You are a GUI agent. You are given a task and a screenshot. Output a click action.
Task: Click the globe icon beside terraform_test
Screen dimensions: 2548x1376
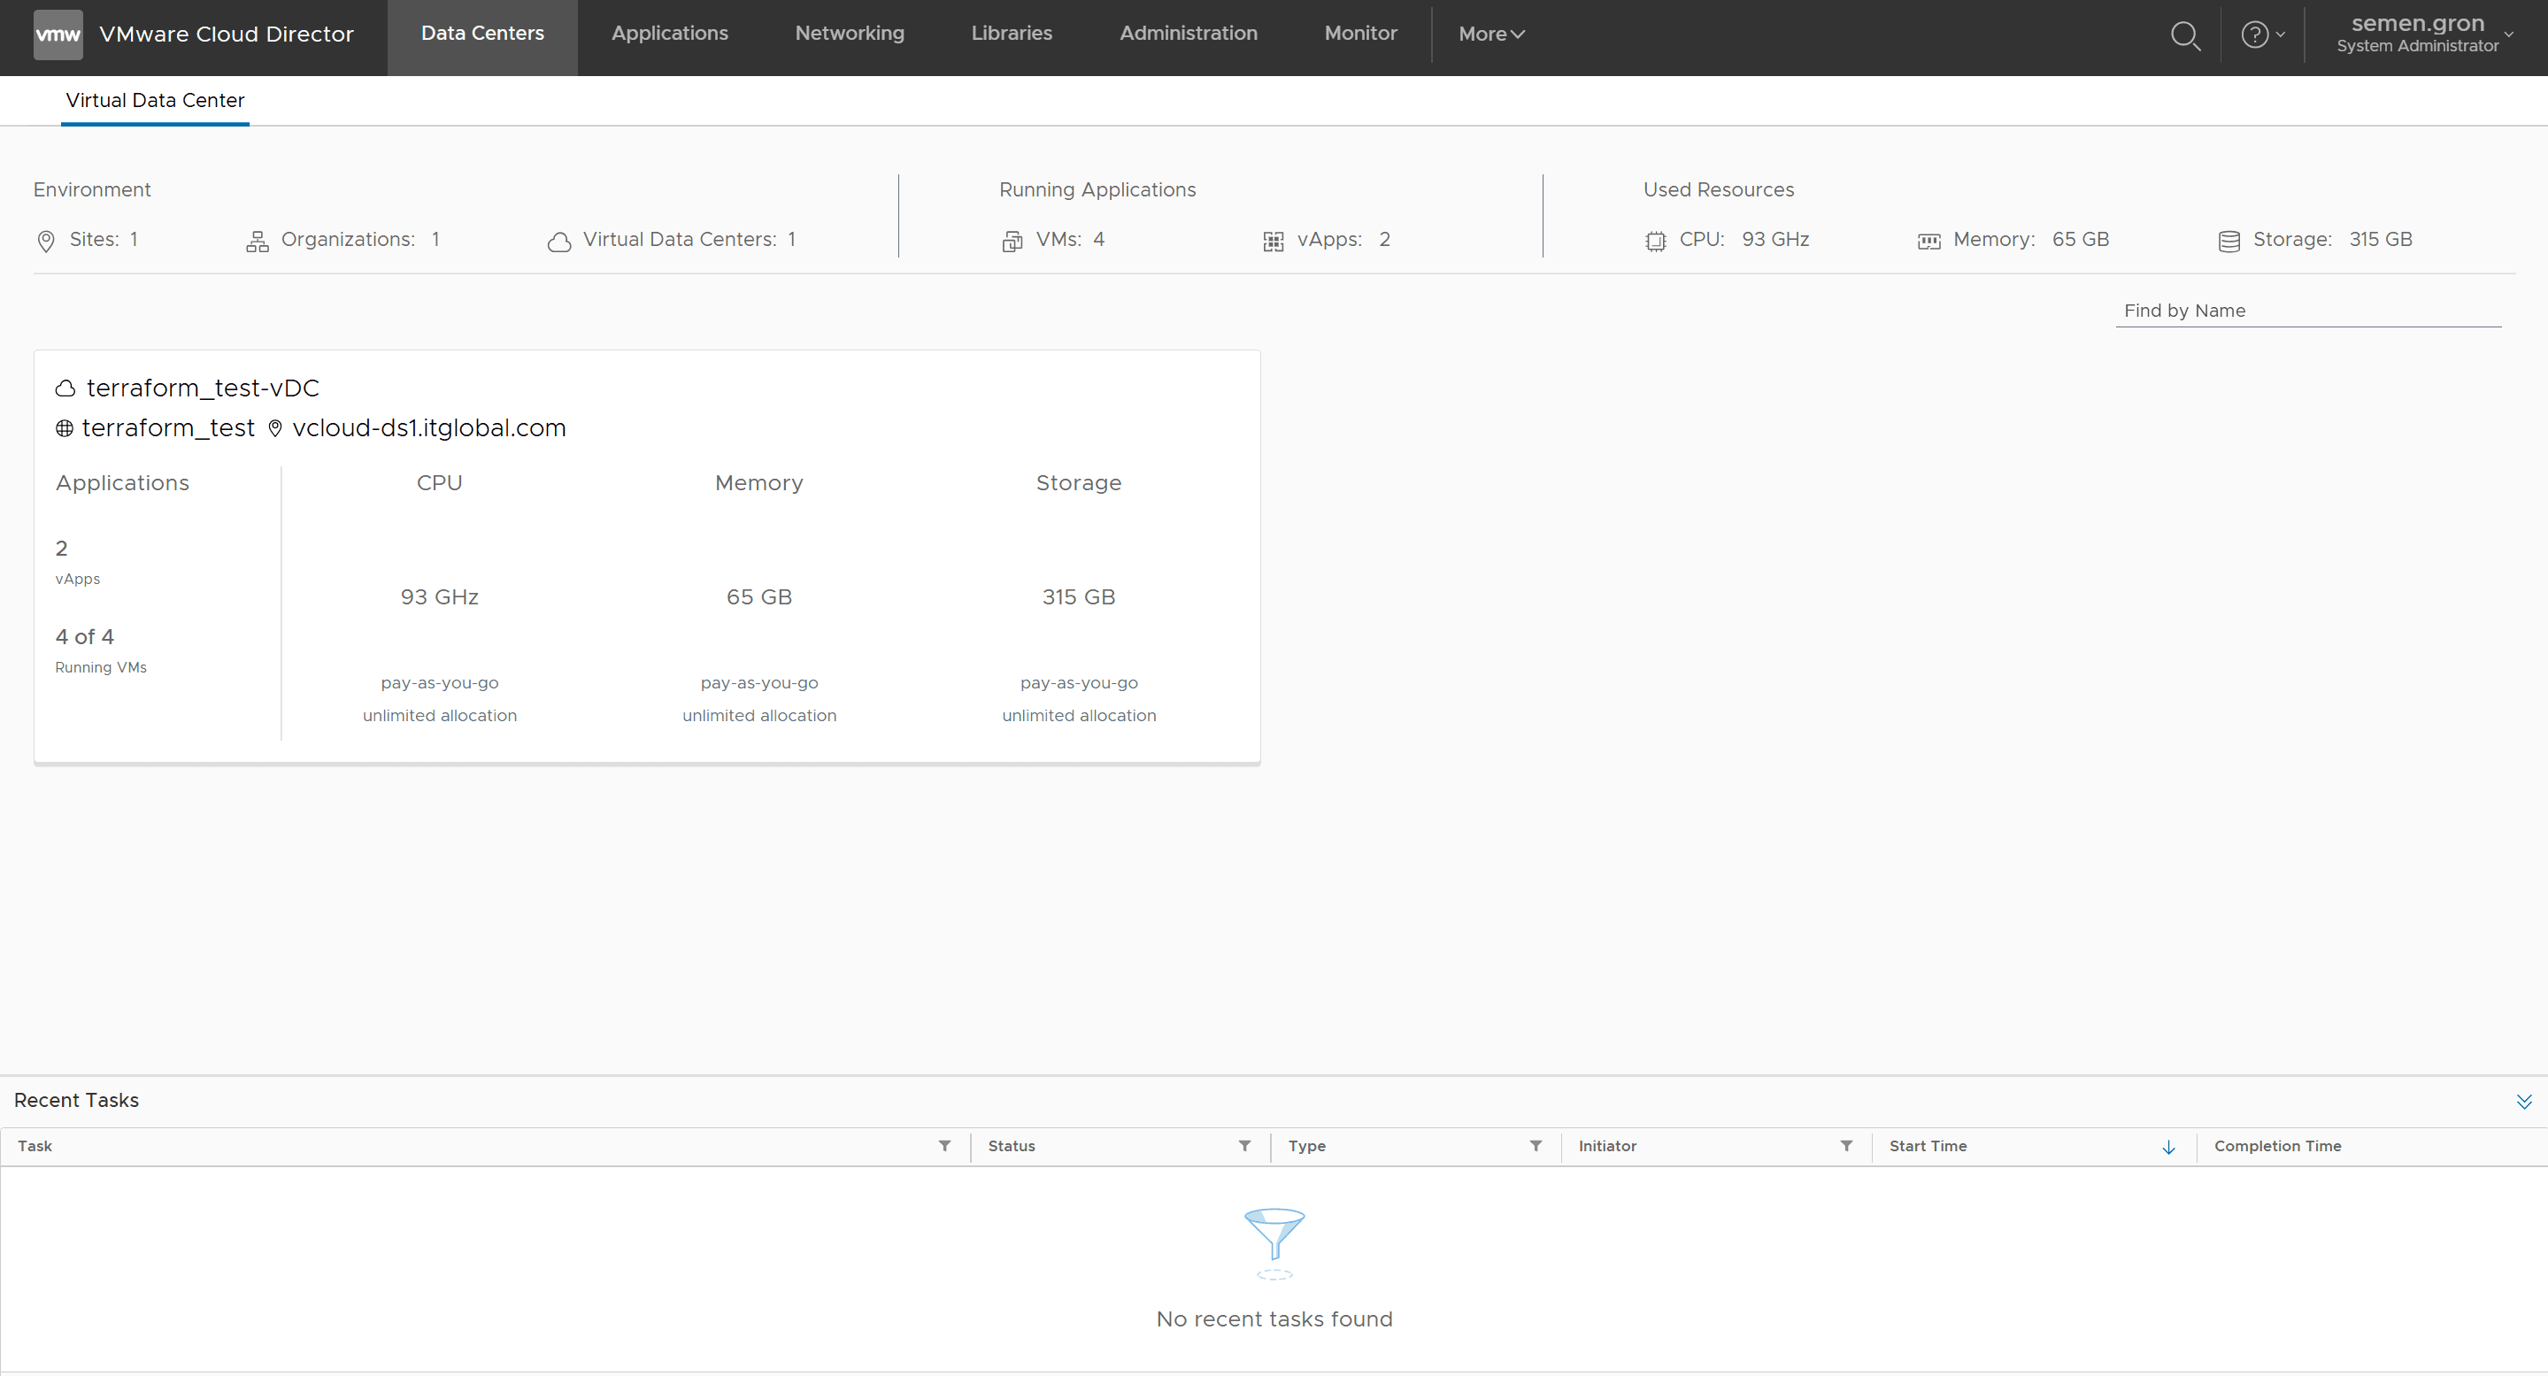click(x=65, y=428)
